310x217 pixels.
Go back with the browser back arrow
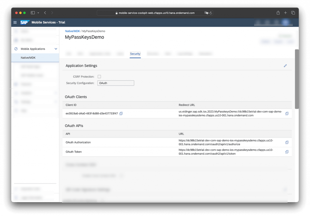click(45, 13)
